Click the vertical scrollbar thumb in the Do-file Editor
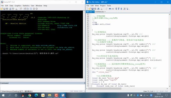 [x=170, y=33]
